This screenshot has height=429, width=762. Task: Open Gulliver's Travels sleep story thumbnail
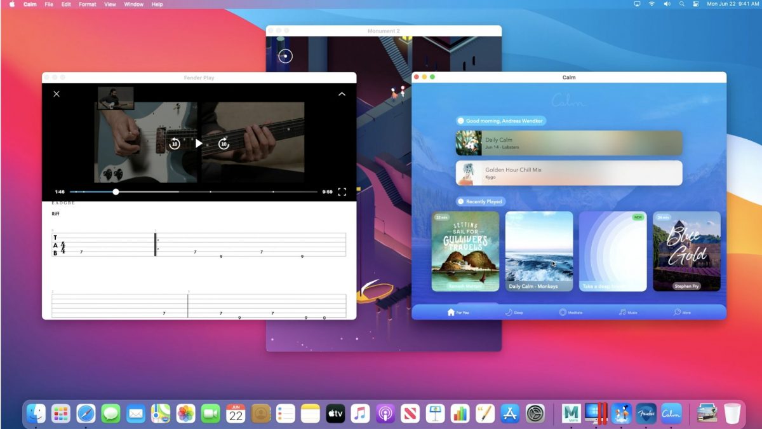465,251
